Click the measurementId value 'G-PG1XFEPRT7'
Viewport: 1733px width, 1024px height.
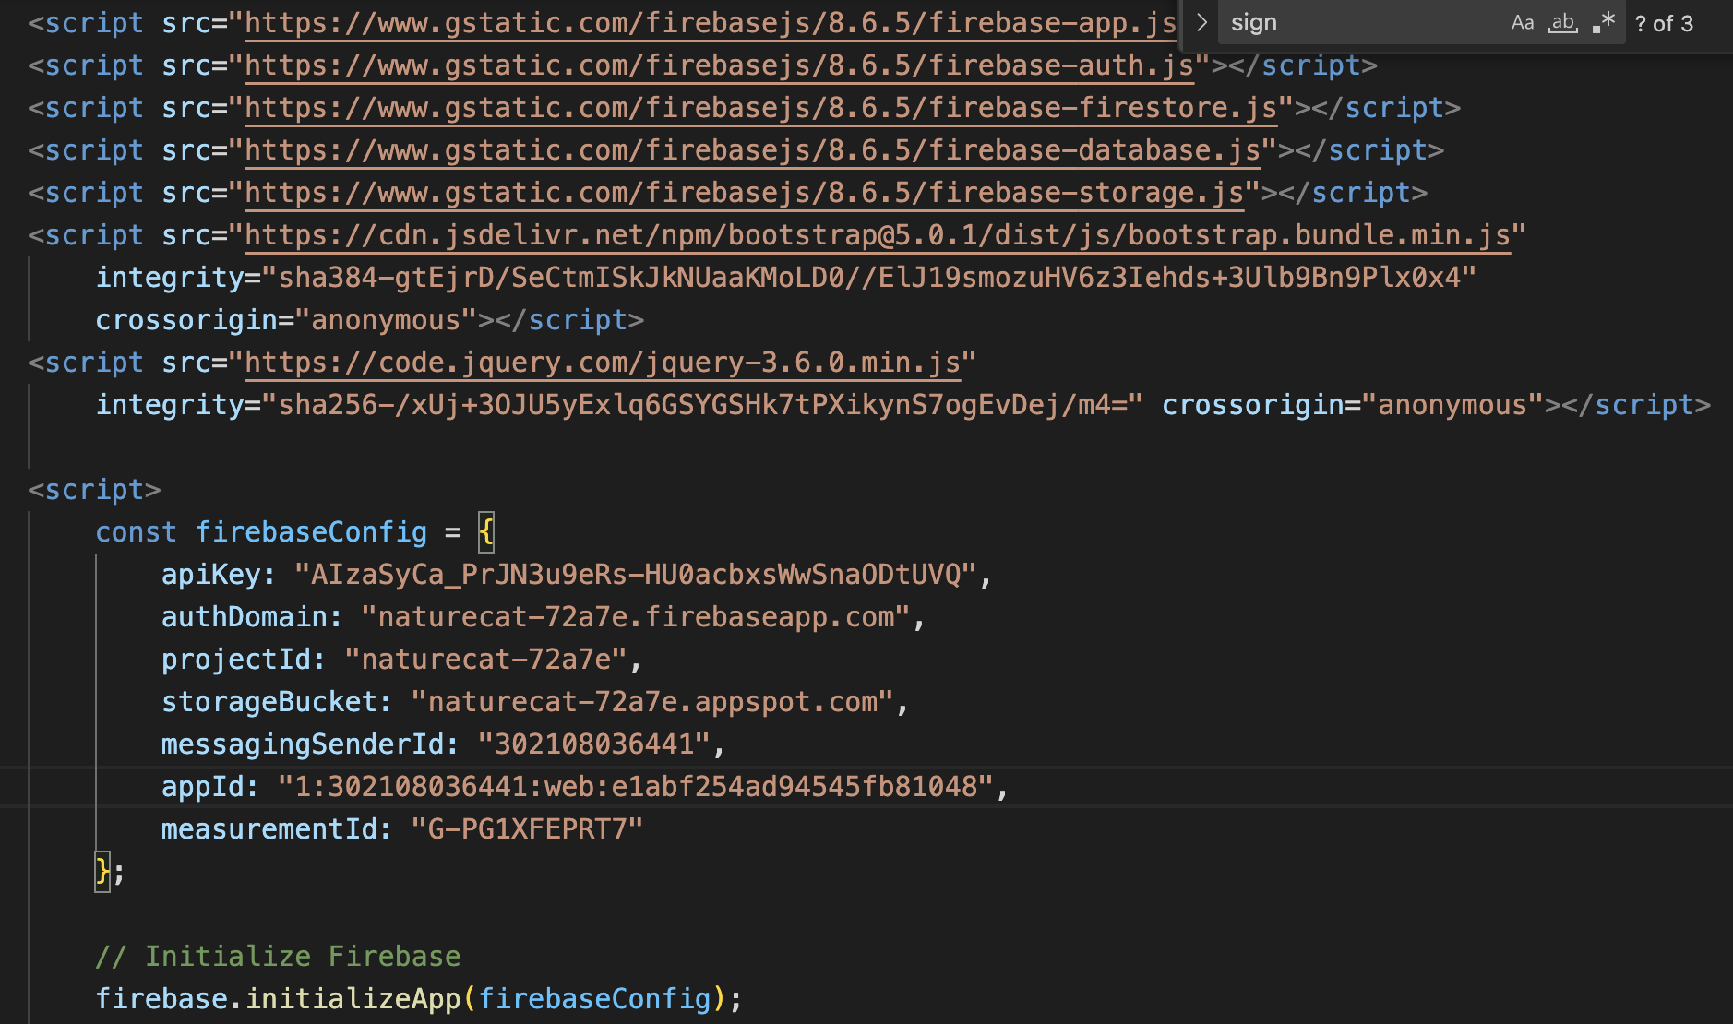pos(527,829)
